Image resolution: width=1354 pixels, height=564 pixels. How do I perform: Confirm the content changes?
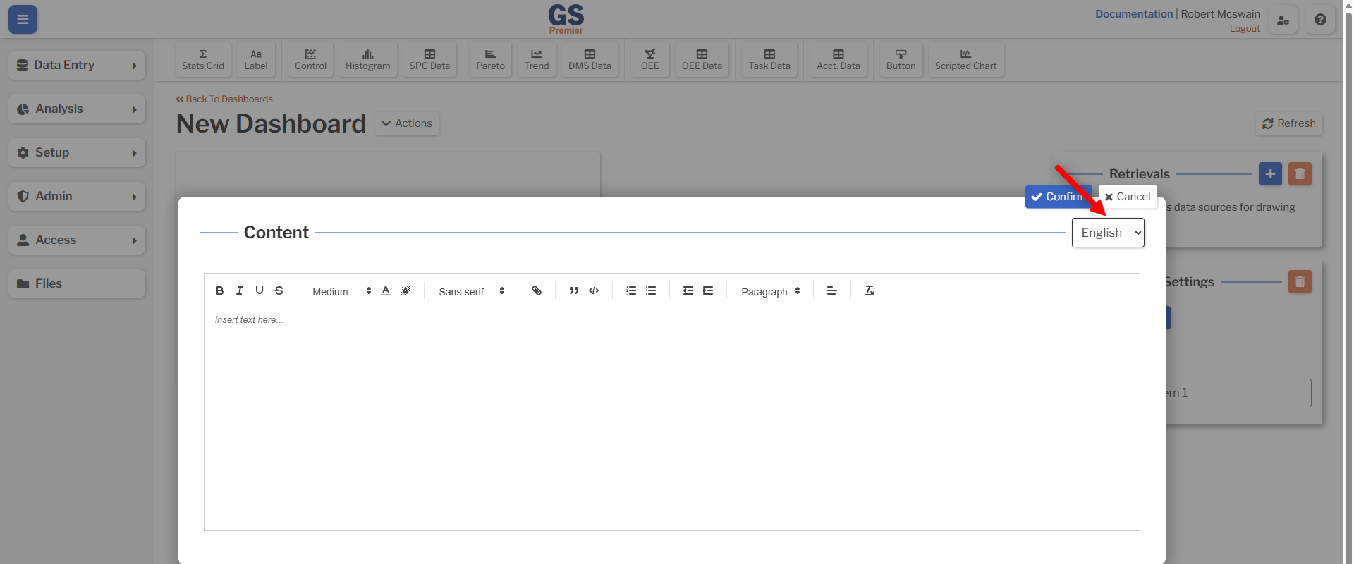[x=1058, y=197]
